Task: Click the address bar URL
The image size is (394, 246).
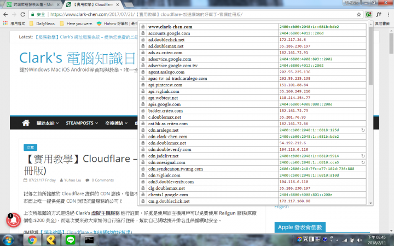Action: point(146,15)
